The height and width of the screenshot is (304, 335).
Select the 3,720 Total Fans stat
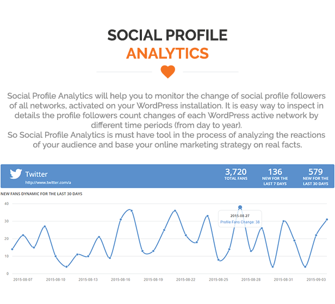coord(236,174)
